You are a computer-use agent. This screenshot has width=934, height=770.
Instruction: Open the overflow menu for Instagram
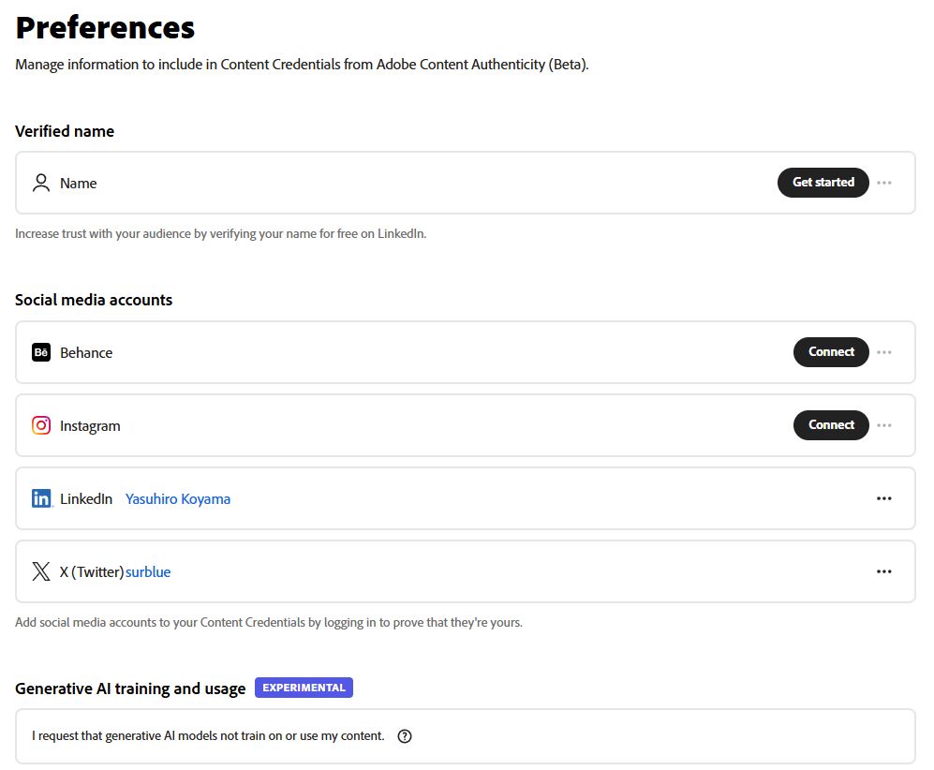(x=884, y=425)
